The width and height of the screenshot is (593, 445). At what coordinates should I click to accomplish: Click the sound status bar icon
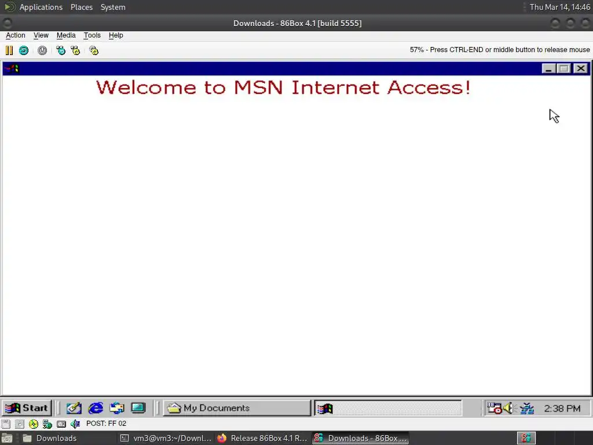pyautogui.click(x=75, y=424)
